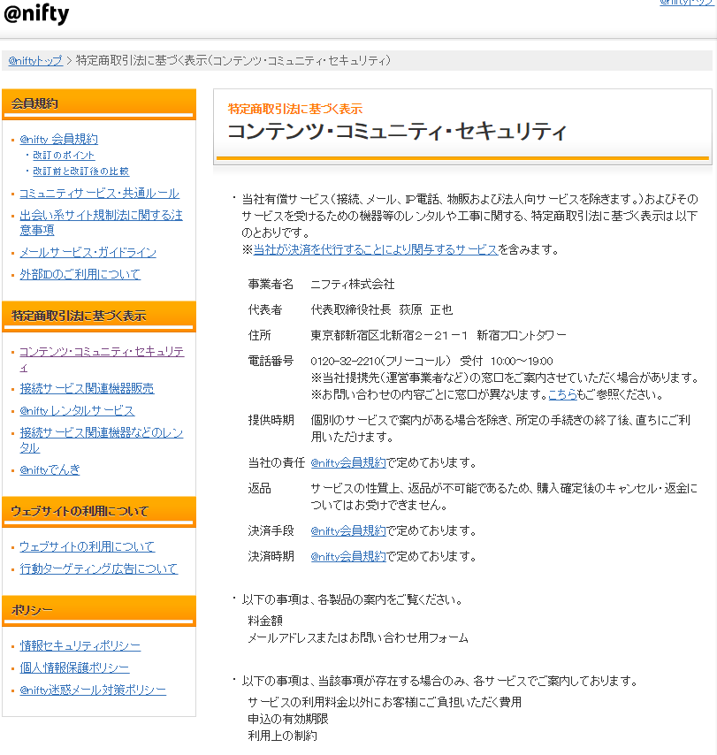Click the 返品 label
The height and width of the screenshot is (755, 717).
[260, 489]
